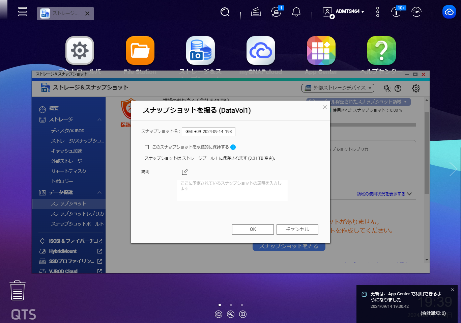The width and height of the screenshot is (461, 323).
Task: Enable keeping this snapshot permanently checkbox
Action: click(147, 147)
